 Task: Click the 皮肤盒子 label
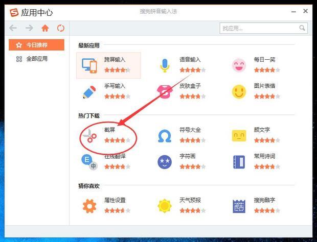coord(190,86)
